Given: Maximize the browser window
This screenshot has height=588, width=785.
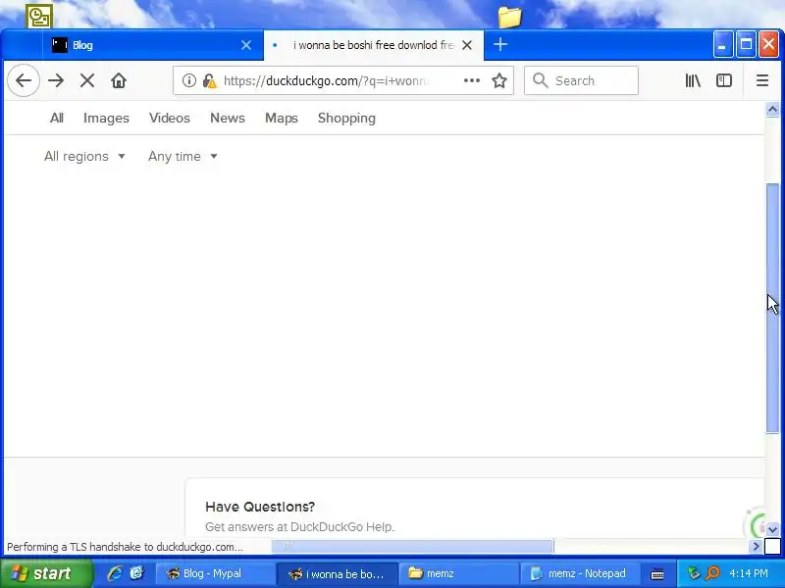Looking at the screenshot, I should pyautogui.click(x=746, y=45).
